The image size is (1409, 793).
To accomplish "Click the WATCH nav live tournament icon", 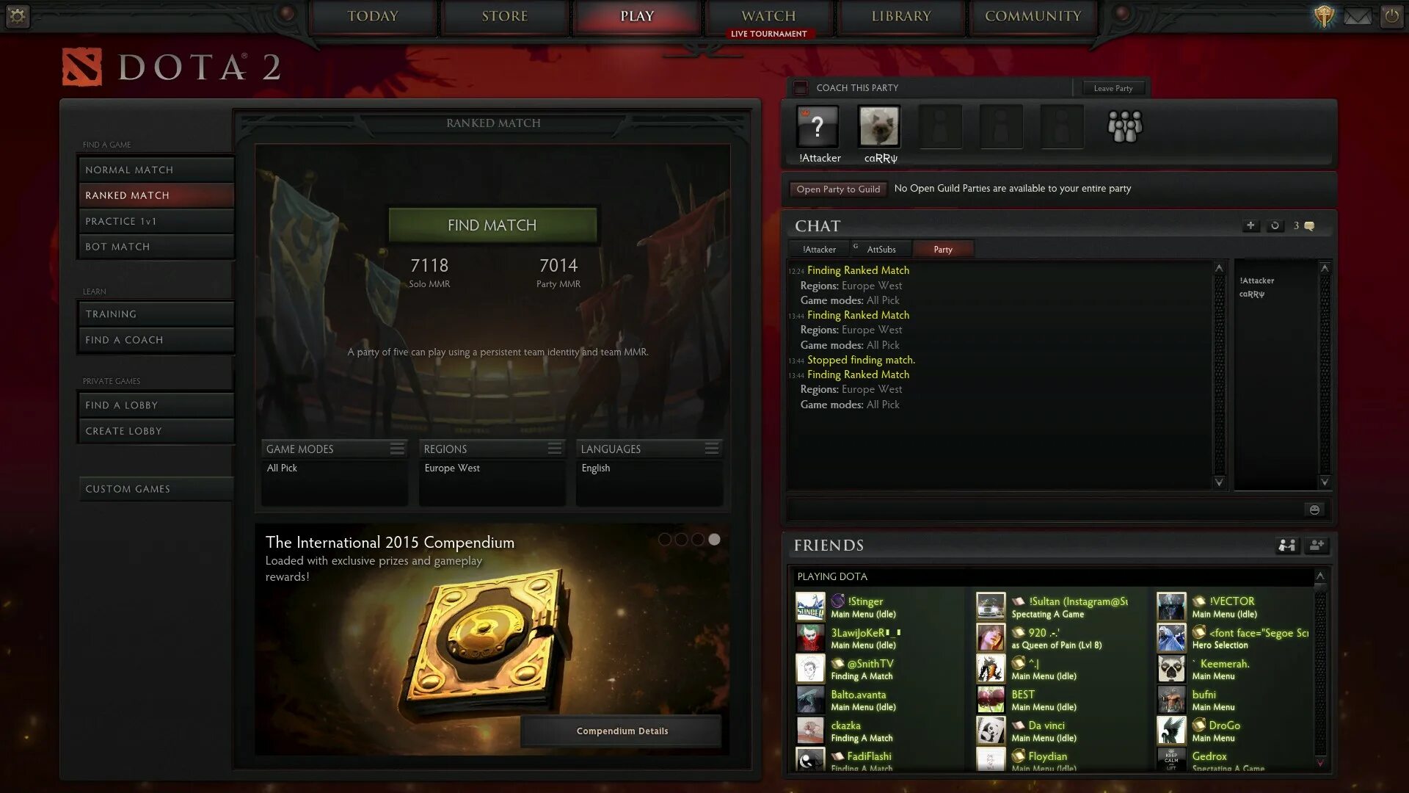I will pyautogui.click(x=768, y=33).
